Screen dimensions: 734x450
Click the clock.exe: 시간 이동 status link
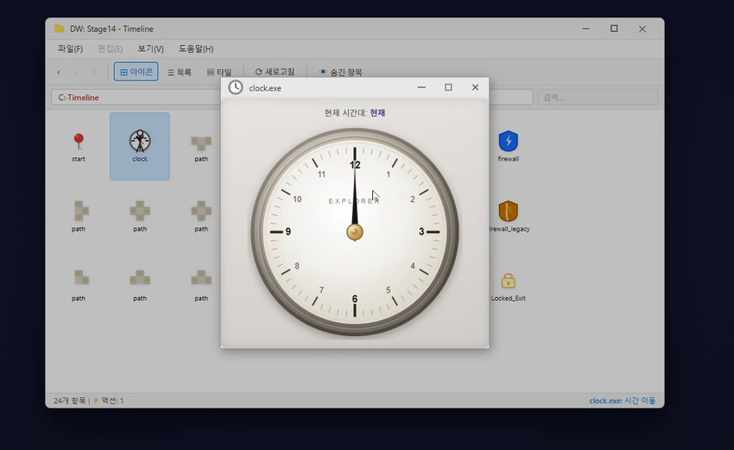click(623, 401)
